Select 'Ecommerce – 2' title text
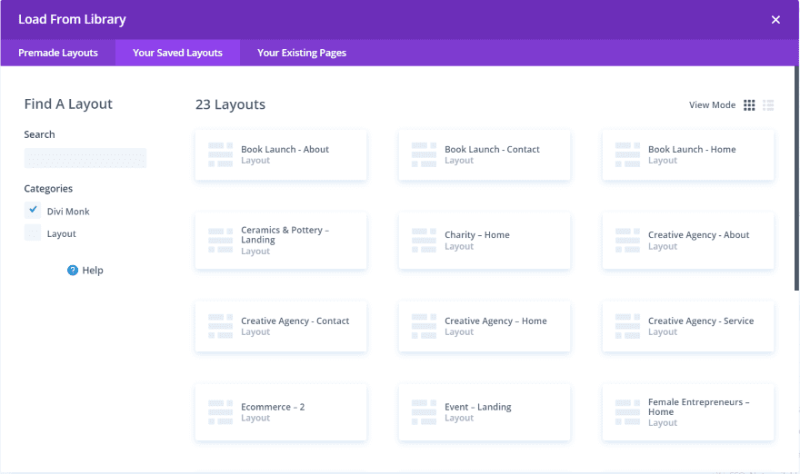Image resolution: width=800 pixels, height=474 pixels. [273, 407]
